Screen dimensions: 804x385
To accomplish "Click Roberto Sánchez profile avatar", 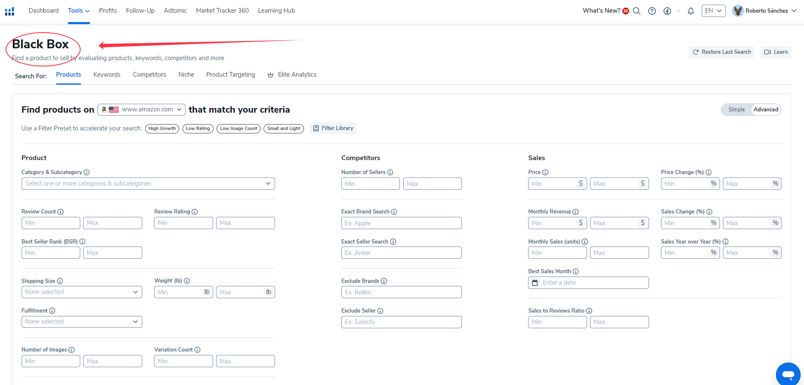I will 738,11.
